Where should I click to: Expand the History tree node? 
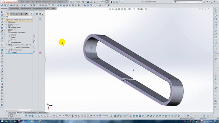(x=7, y=22)
